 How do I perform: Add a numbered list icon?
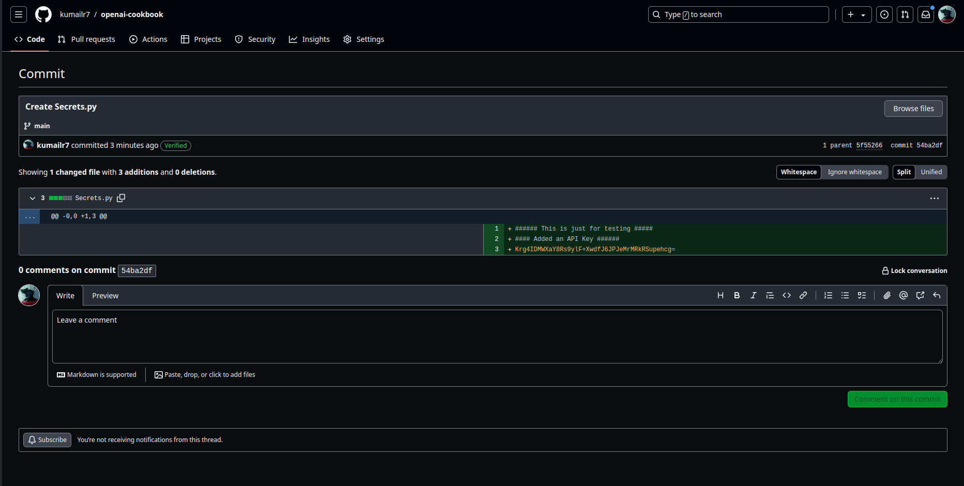pos(828,295)
